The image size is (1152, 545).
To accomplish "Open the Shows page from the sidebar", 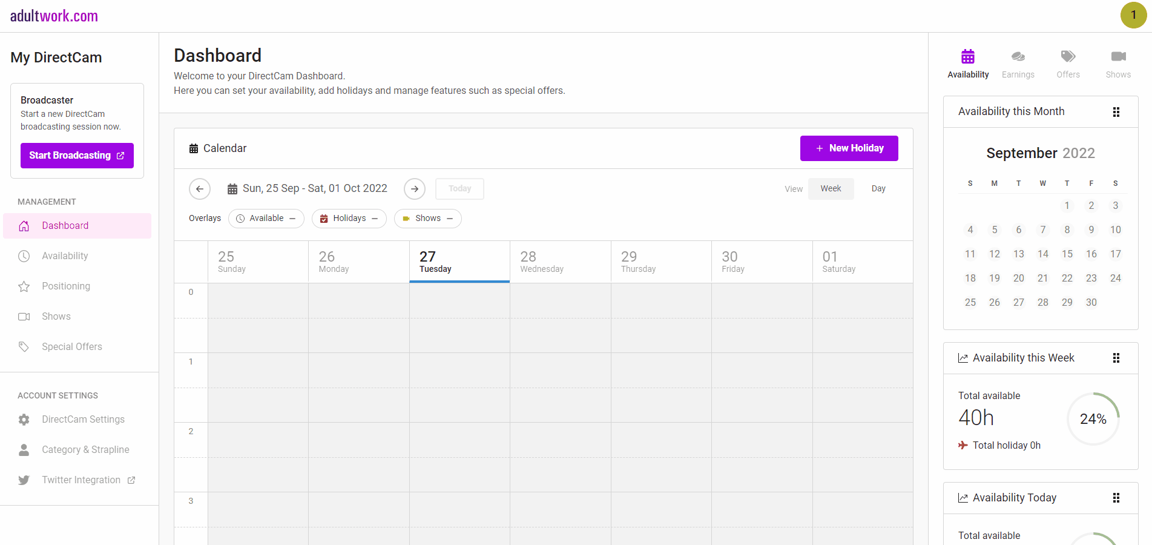I will [77, 317].
